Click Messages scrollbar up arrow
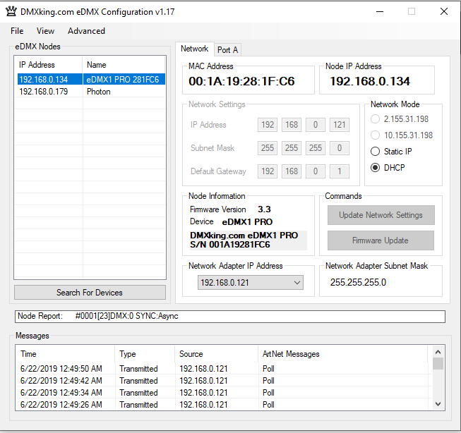The width and height of the screenshot is (461, 433). click(x=438, y=352)
